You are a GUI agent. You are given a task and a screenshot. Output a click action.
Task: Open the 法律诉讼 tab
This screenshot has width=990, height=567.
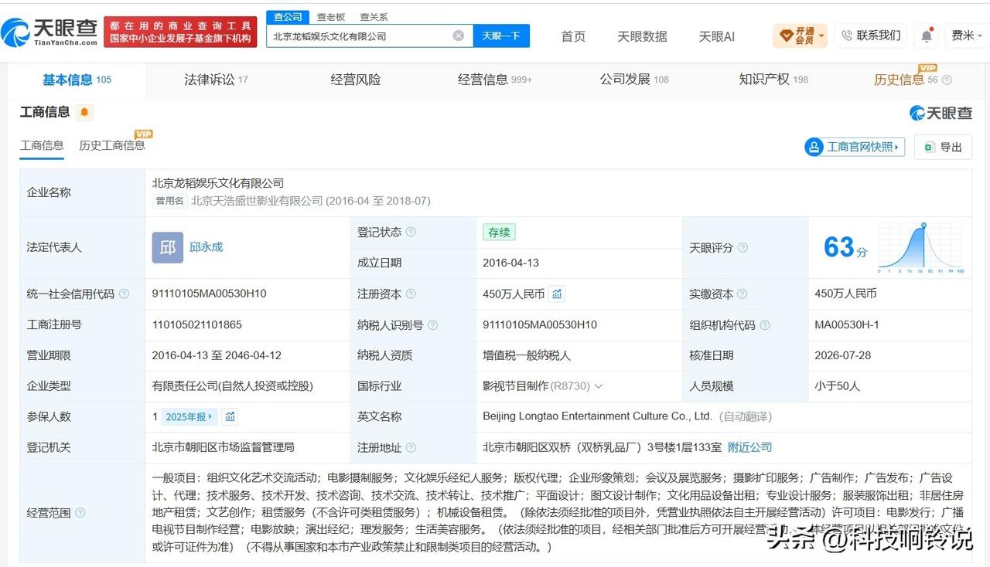[x=216, y=80]
